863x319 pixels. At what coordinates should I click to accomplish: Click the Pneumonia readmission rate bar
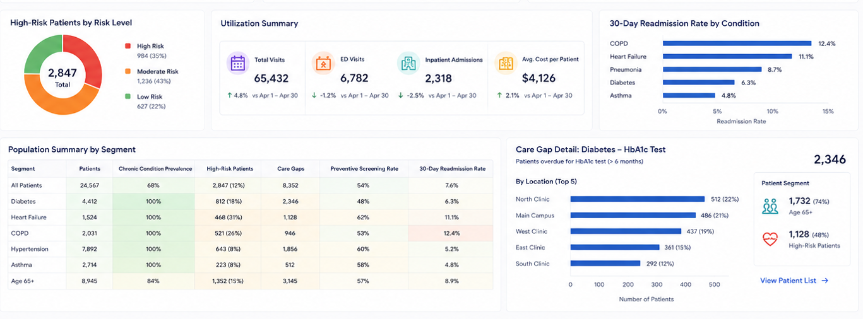click(712, 69)
